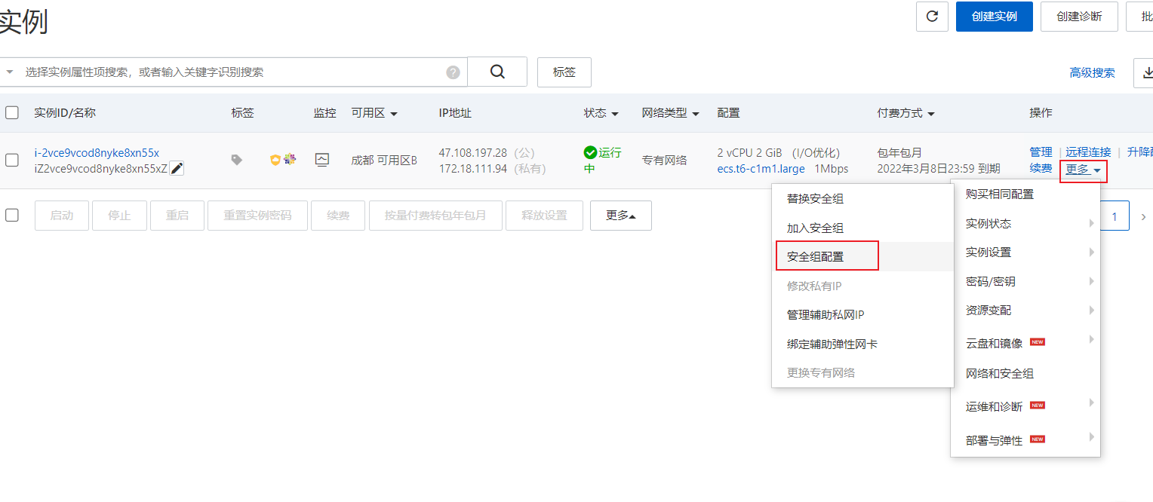Click the 管理 action link
1153x502 pixels.
[x=1041, y=152]
